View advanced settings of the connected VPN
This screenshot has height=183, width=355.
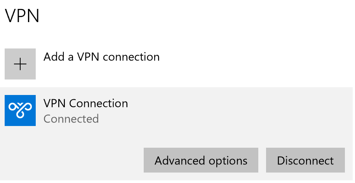pyautogui.click(x=201, y=160)
